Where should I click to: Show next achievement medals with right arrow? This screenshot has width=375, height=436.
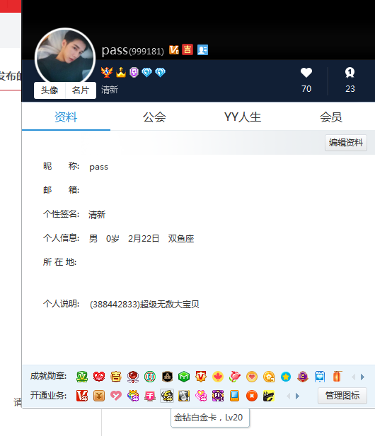click(362, 377)
